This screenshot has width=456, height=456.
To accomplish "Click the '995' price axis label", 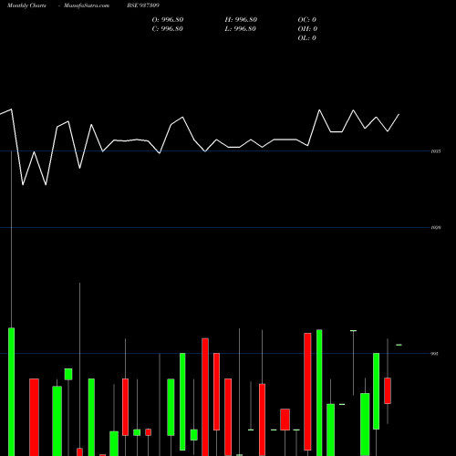I will point(435,354).
